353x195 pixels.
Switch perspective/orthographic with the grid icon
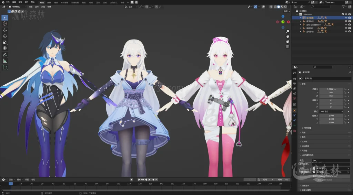coord(288,47)
